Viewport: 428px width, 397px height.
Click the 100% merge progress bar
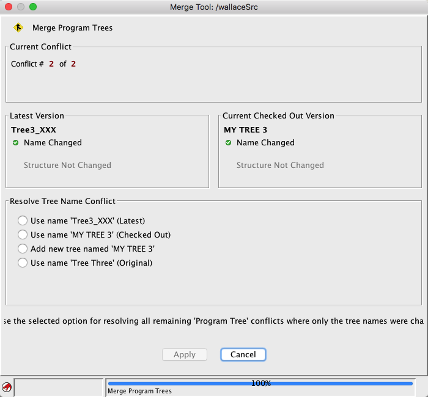(x=260, y=383)
